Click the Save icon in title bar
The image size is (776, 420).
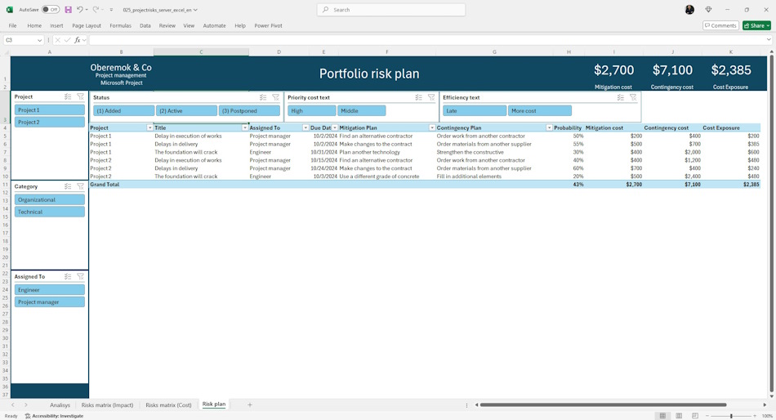[69, 10]
